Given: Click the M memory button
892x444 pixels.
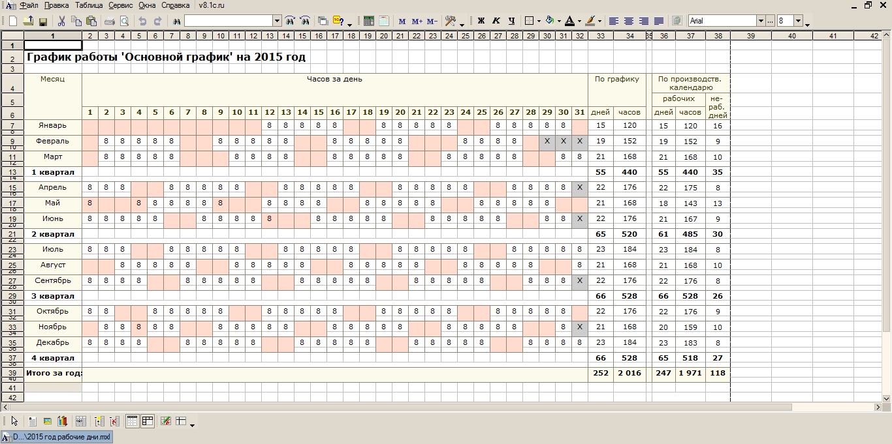Looking at the screenshot, I should point(402,21).
